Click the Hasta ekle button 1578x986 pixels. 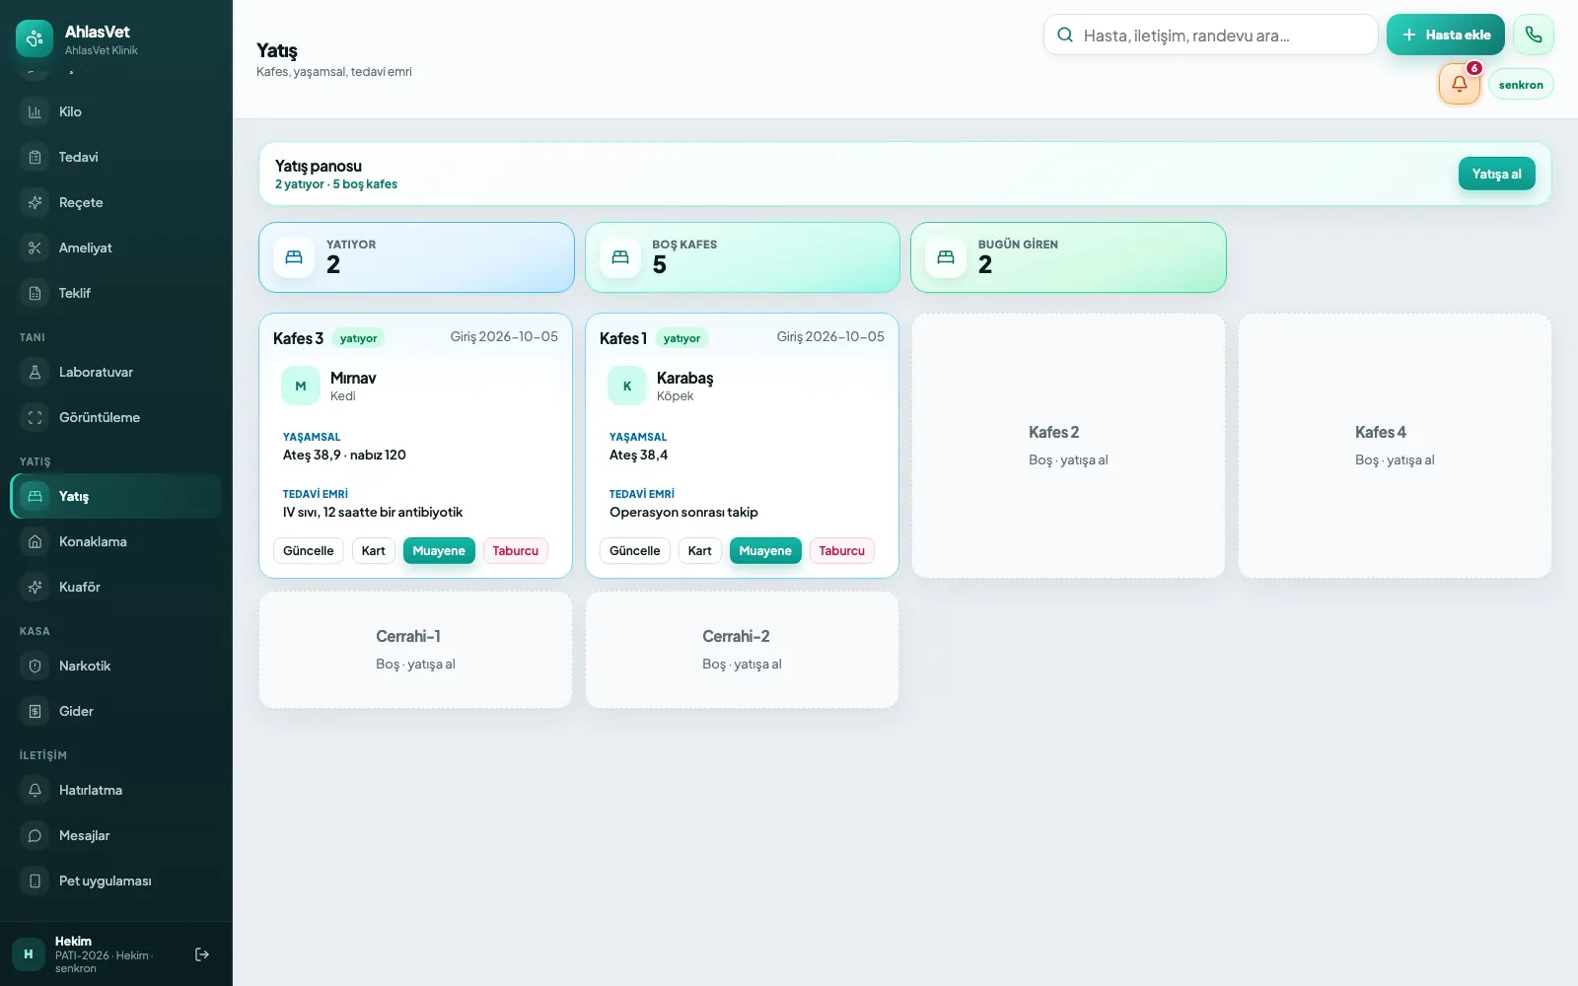click(x=1446, y=35)
